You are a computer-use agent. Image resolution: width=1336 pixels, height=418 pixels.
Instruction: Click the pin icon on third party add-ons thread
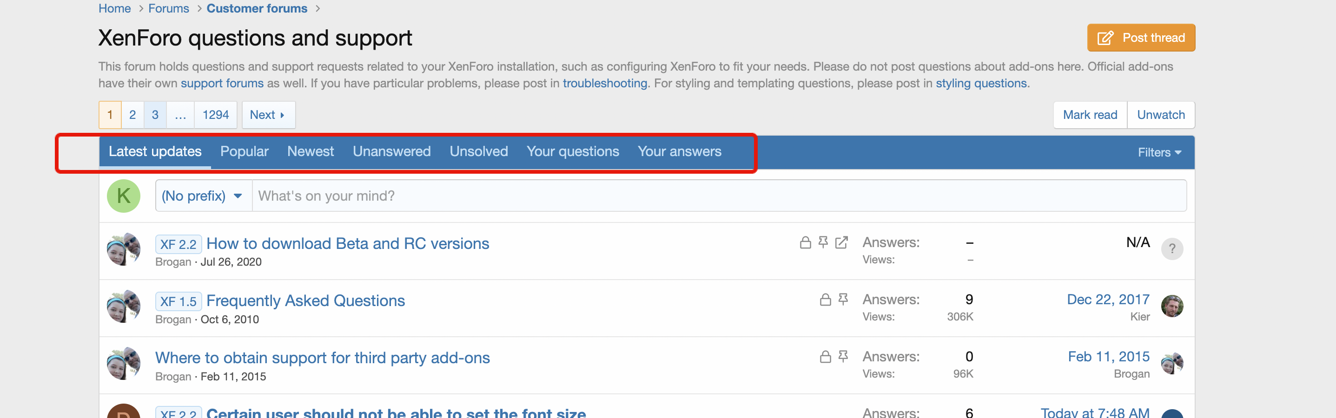pyautogui.click(x=843, y=356)
